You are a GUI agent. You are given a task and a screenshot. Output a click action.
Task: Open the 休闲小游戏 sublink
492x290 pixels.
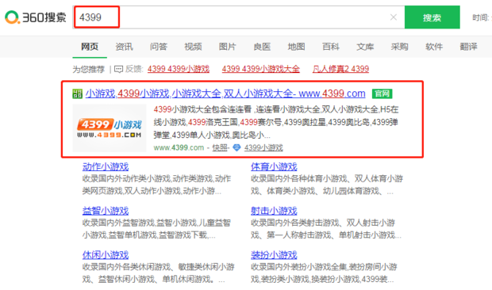click(106, 255)
